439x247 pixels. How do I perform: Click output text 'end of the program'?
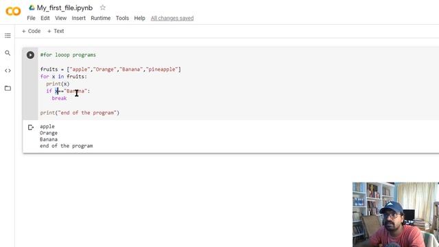pos(66,146)
